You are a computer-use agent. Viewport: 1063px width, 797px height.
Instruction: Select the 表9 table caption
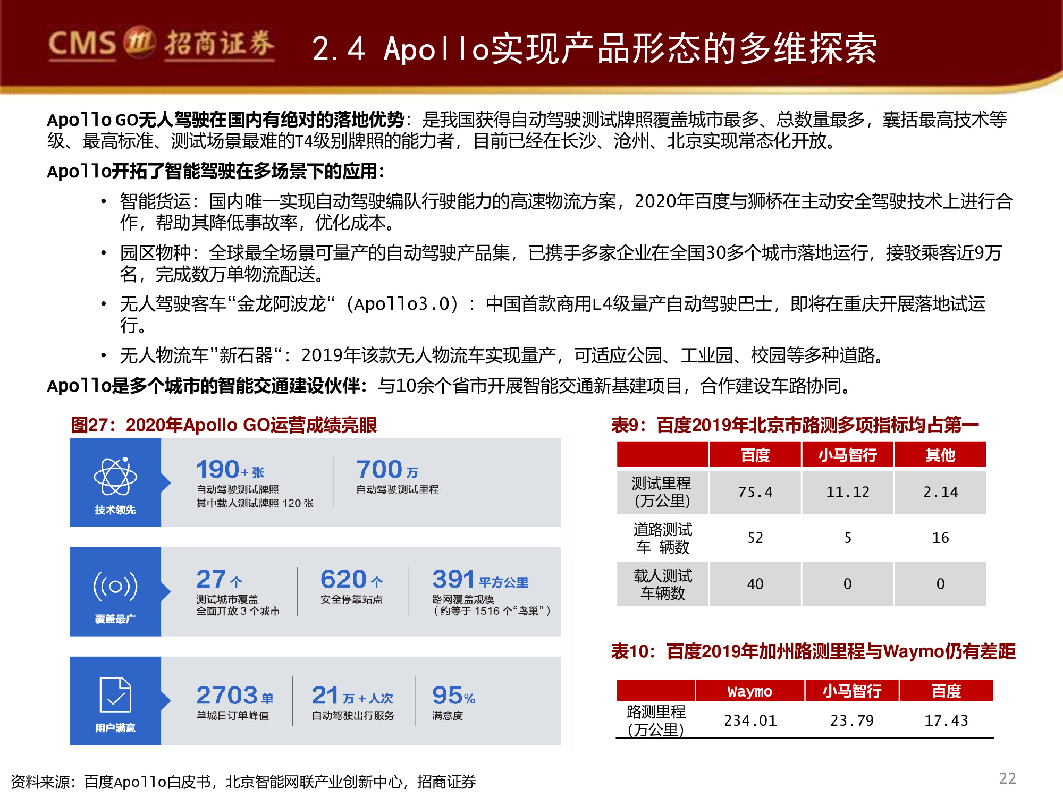[x=795, y=425]
